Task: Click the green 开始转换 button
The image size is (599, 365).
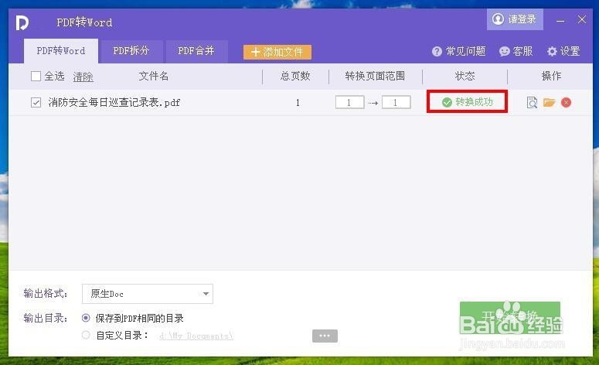Action: 510,318
